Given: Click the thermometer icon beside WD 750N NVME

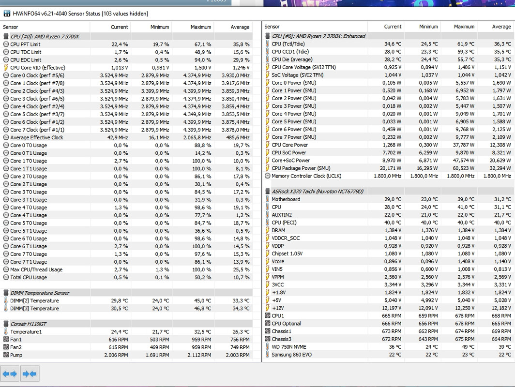Looking at the screenshot, I should click(267, 347).
